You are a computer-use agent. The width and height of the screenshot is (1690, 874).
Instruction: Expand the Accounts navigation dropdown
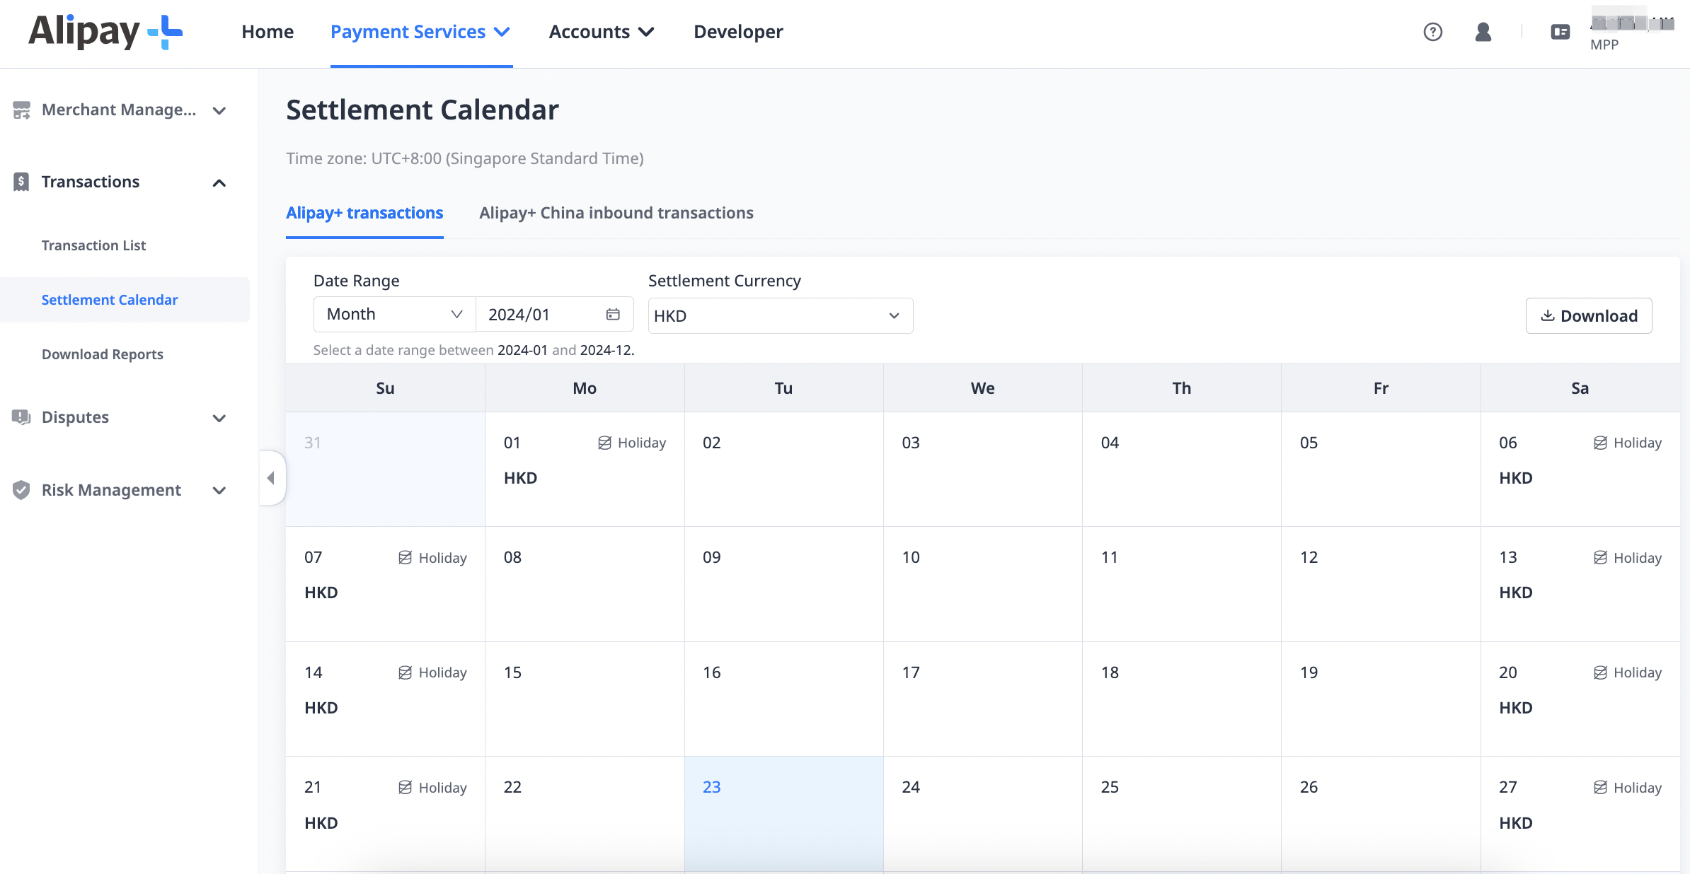(601, 31)
